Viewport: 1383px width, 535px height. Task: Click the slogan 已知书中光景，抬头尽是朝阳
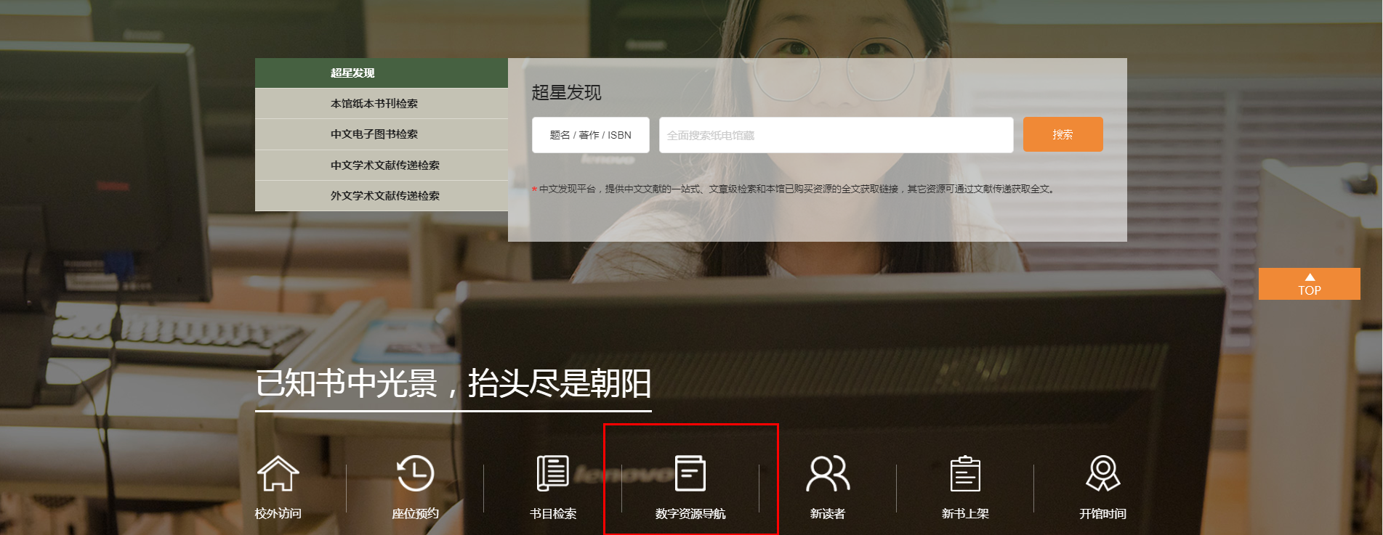coord(453,384)
